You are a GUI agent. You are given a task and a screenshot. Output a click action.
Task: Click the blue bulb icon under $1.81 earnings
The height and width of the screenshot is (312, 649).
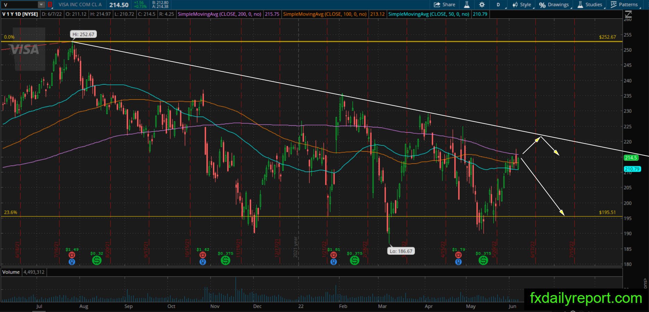(334, 262)
